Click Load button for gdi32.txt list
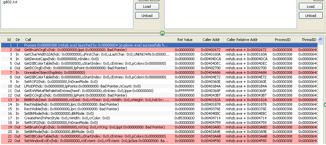The height and width of the screenshot is (145, 326). pyautogui.click(x=147, y=7)
